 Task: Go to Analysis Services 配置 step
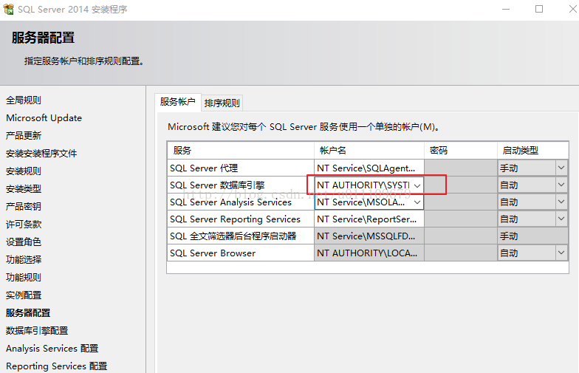(52, 349)
